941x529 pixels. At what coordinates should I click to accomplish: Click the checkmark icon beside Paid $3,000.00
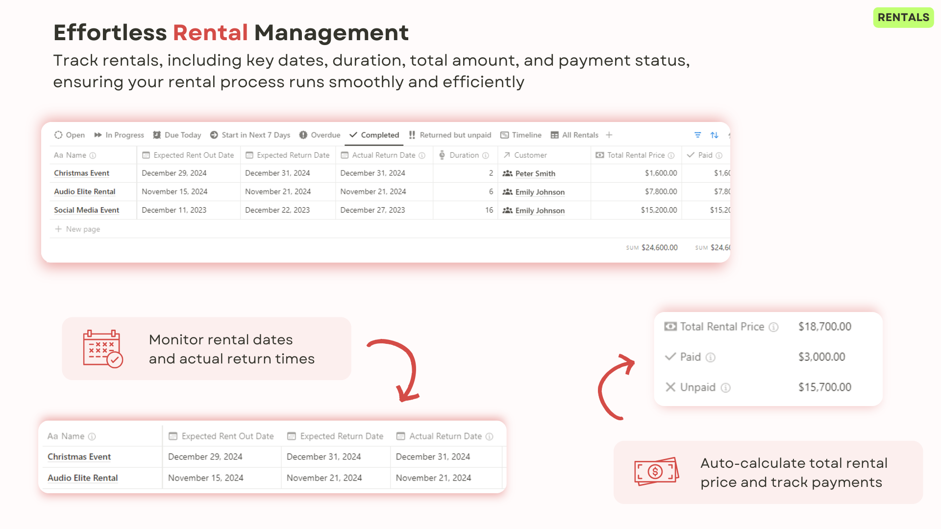click(671, 357)
